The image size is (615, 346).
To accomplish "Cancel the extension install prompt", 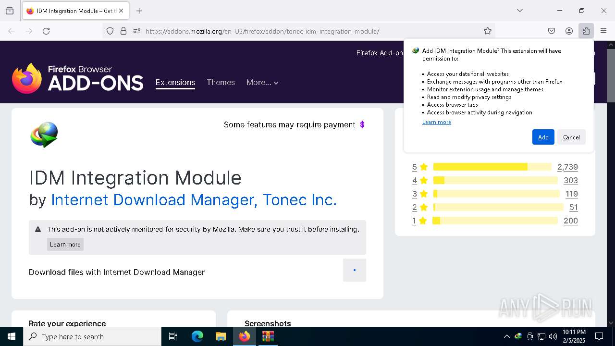I will (571, 137).
